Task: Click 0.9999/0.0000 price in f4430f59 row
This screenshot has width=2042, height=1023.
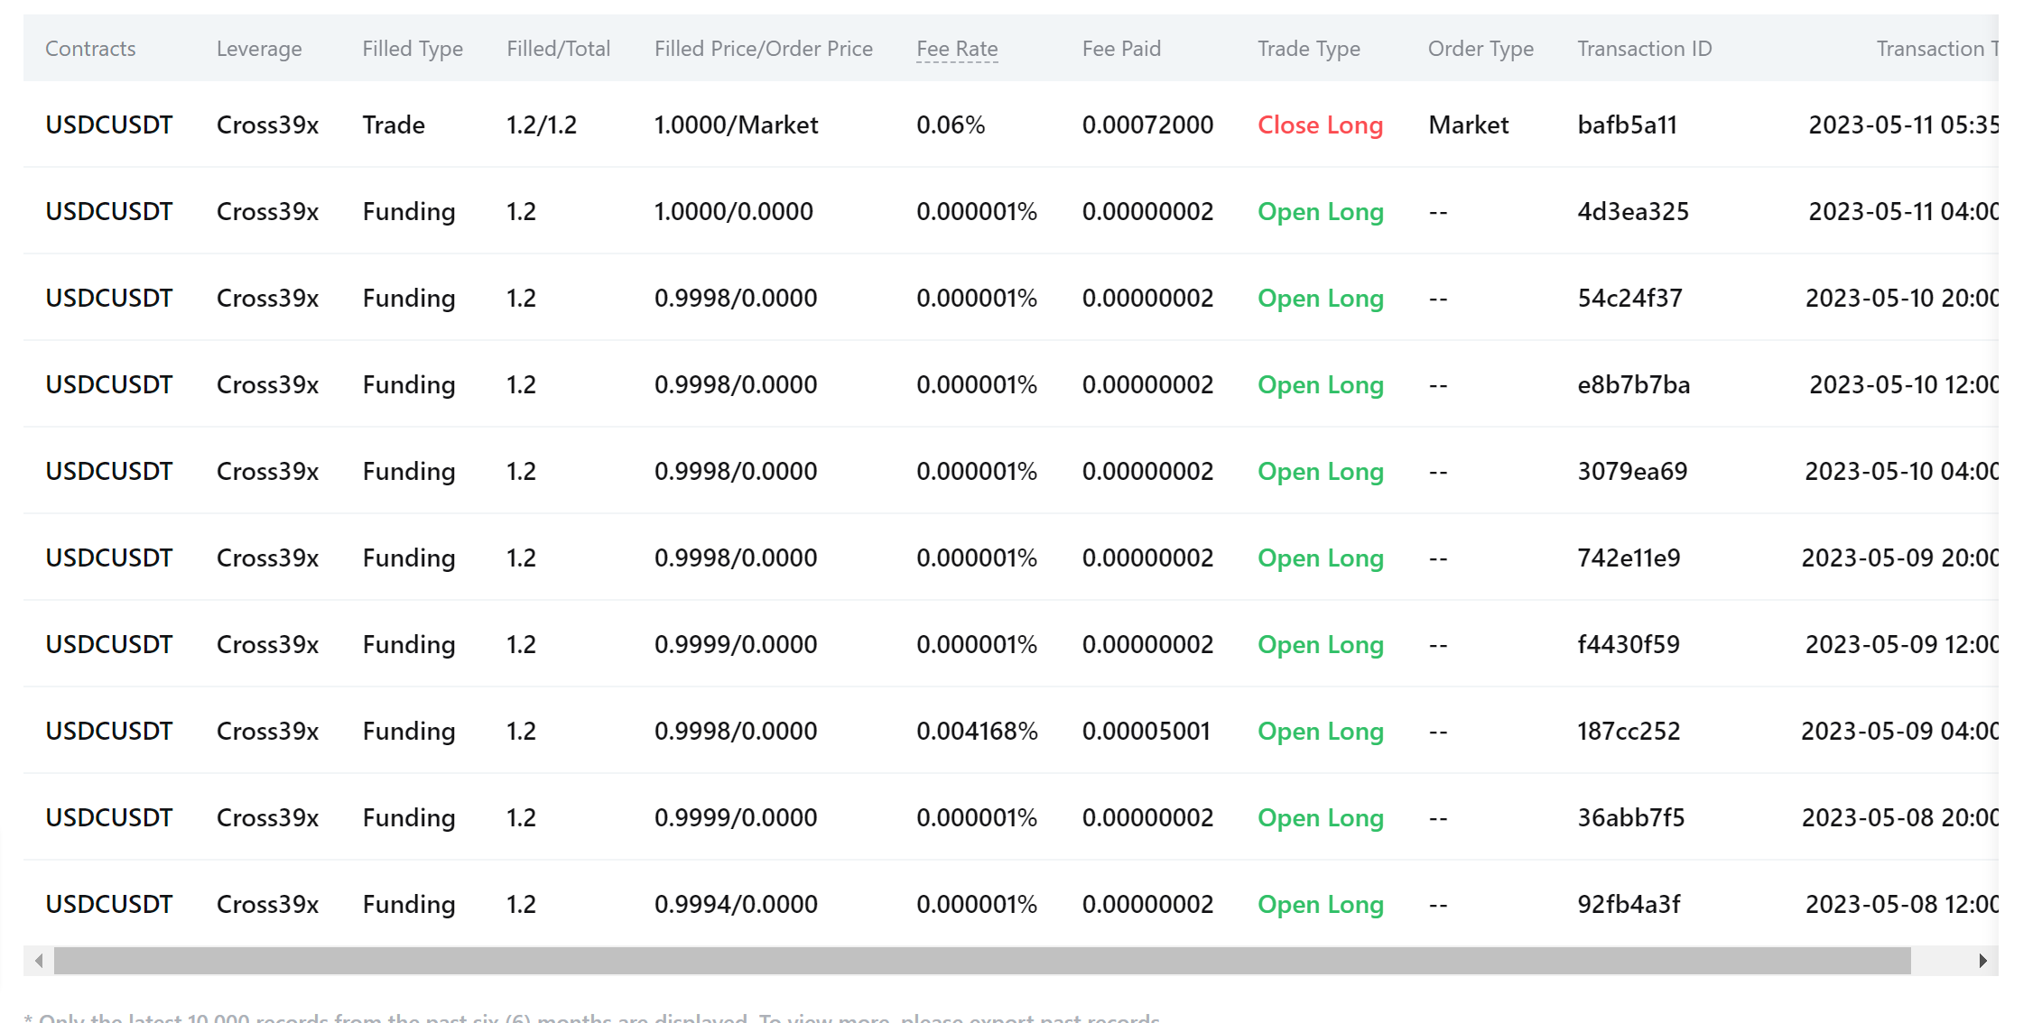Action: pyautogui.click(x=736, y=644)
